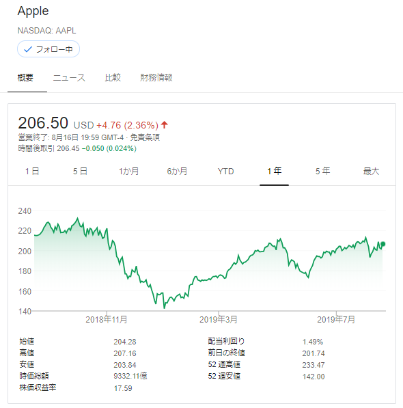Select the 1日 chart range
Viewport: 403px width, 408px height.
pyautogui.click(x=32, y=172)
